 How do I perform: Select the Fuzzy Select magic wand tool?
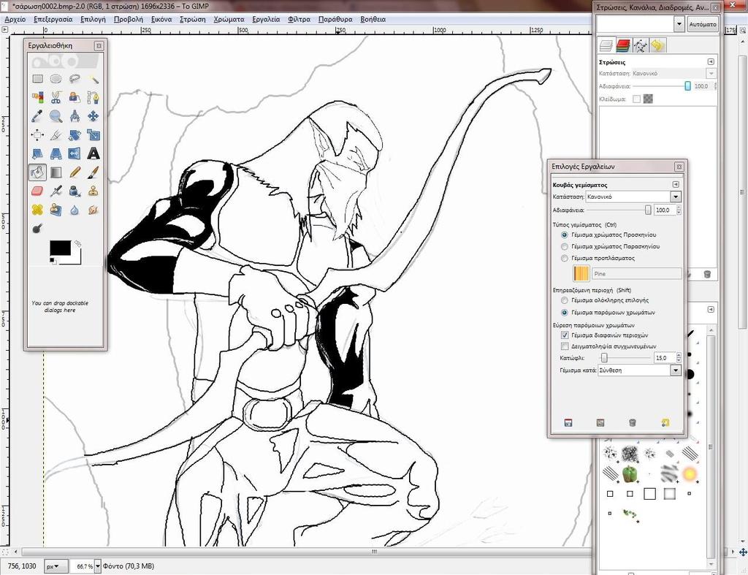pyautogui.click(x=93, y=79)
